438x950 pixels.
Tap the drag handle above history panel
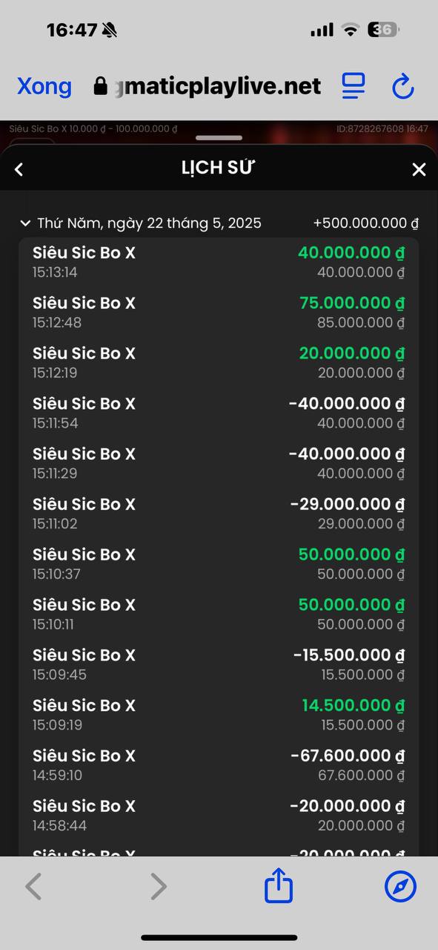point(219,138)
